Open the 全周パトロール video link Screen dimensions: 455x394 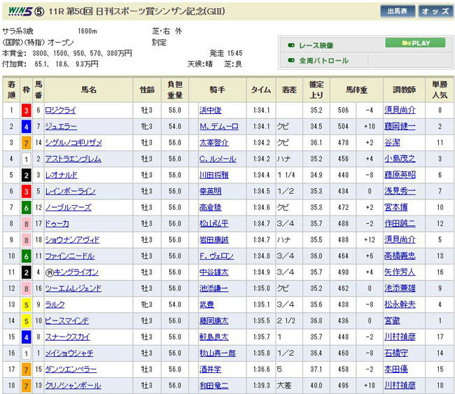pyautogui.click(x=323, y=61)
